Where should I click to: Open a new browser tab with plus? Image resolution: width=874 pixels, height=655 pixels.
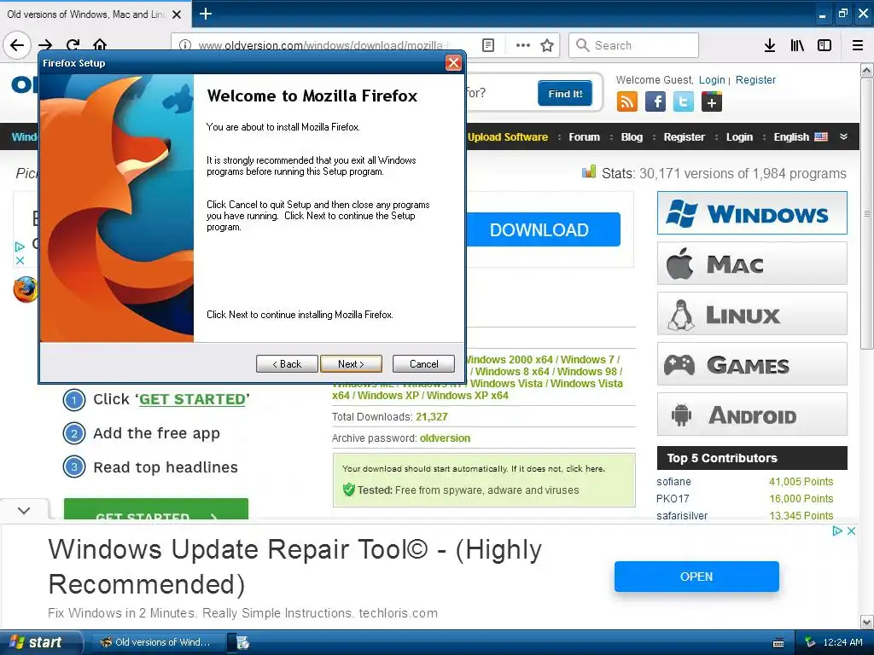(x=205, y=14)
